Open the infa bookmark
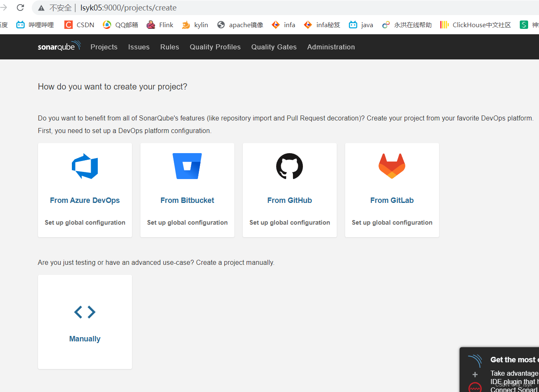The height and width of the screenshot is (392, 539). point(283,25)
